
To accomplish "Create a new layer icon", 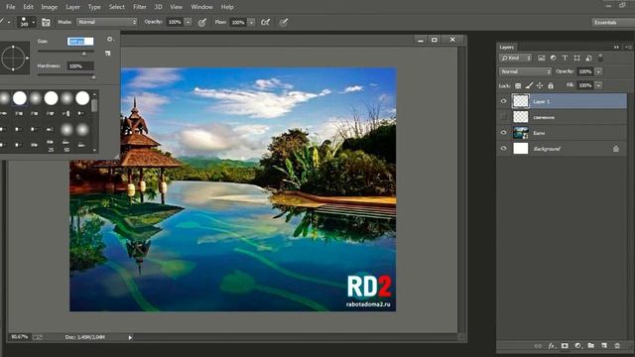I will click(x=604, y=346).
